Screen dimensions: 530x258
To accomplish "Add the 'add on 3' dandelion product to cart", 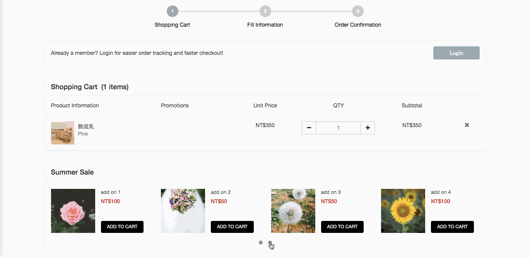I will tap(342, 227).
